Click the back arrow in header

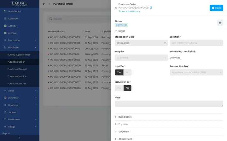(44, 4)
